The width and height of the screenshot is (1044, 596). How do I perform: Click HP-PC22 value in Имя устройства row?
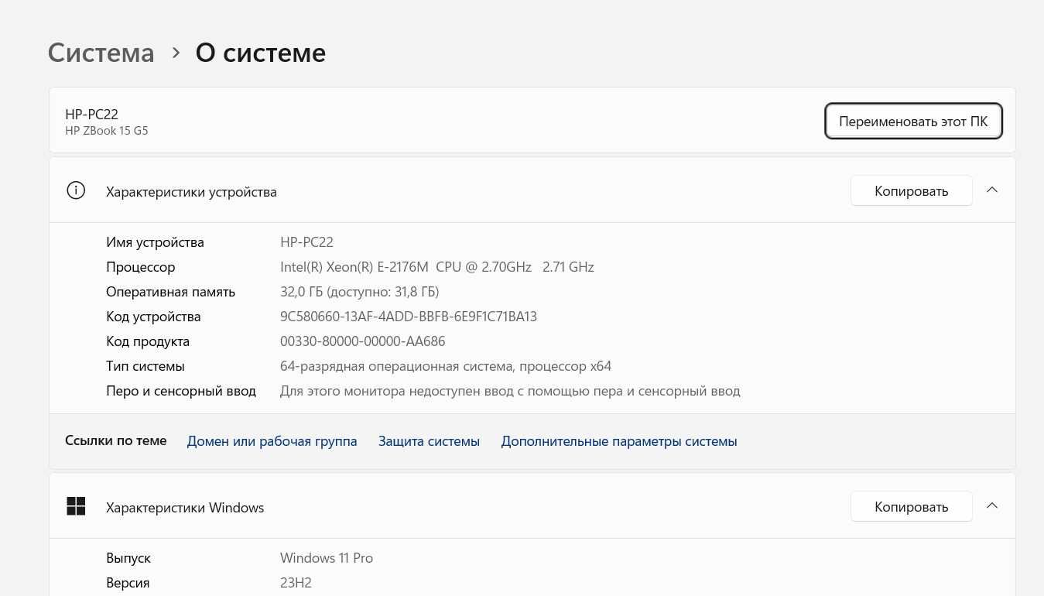(306, 242)
